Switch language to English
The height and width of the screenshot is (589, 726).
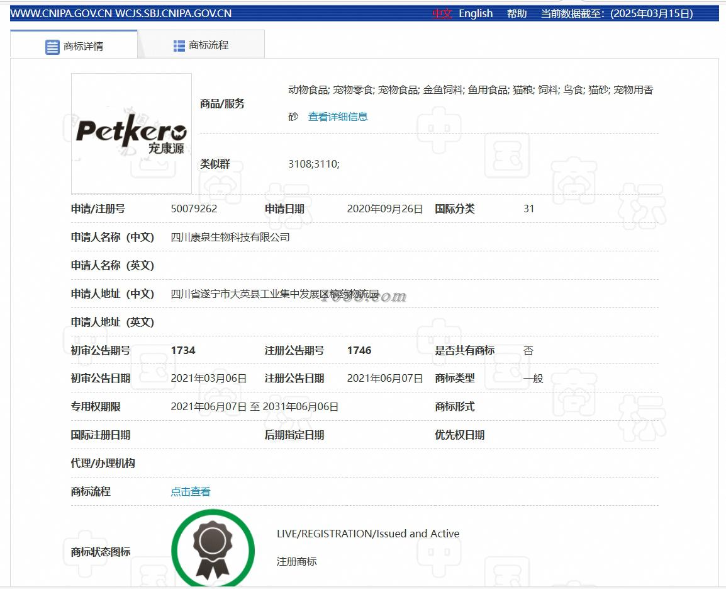tap(476, 13)
